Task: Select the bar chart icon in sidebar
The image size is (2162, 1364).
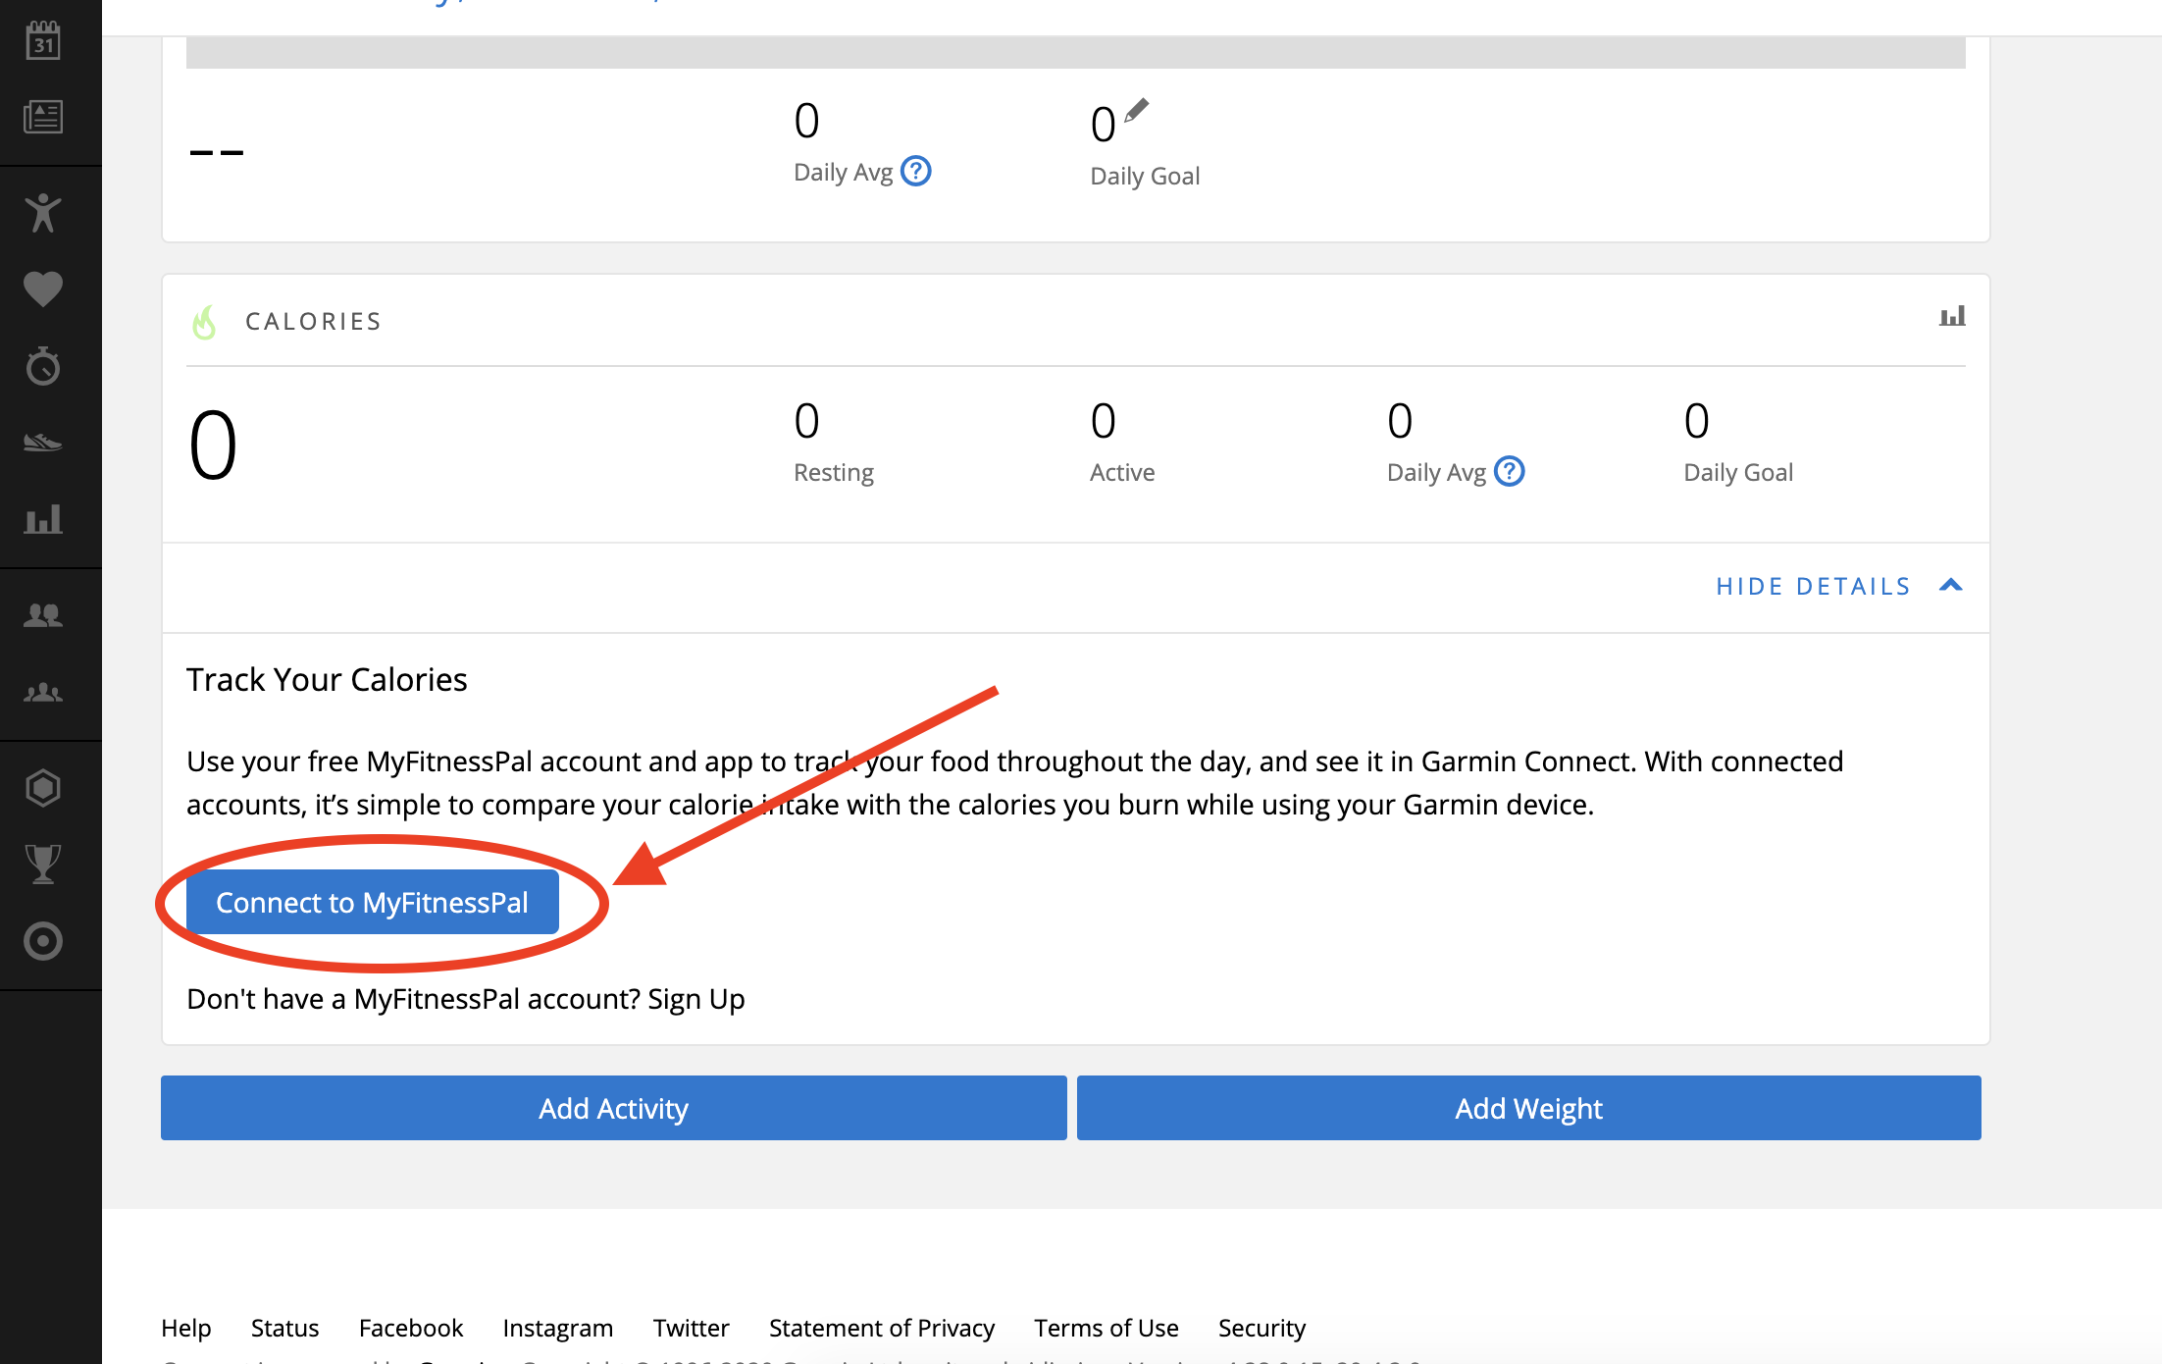Action: (x=42, y=518)
